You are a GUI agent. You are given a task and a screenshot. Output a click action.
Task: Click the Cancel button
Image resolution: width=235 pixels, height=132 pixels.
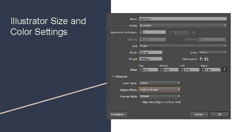[199, 114]
